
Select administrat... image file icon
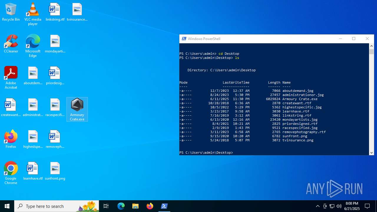(x=33, y=107)
